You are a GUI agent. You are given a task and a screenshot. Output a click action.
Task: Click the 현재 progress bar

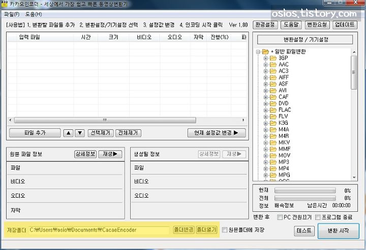pos(305,190)
